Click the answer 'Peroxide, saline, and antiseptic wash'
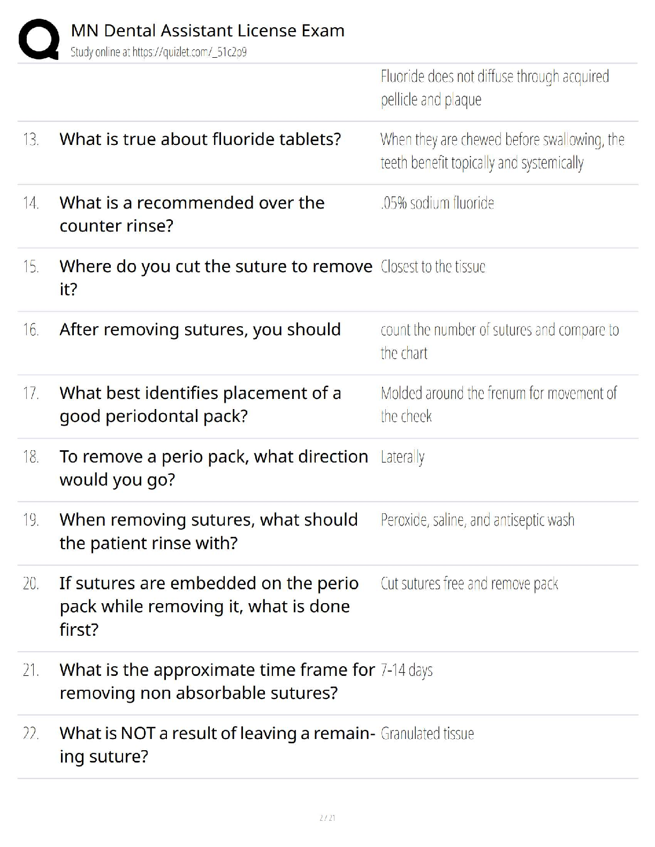 pyautogui.click(x=477, y=520)
